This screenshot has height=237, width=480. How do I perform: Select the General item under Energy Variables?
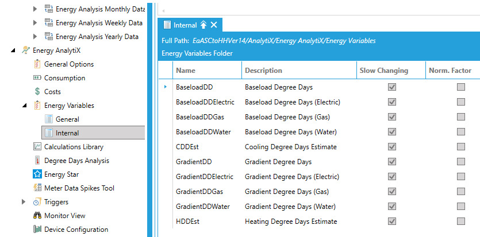(x=67, y=119)
